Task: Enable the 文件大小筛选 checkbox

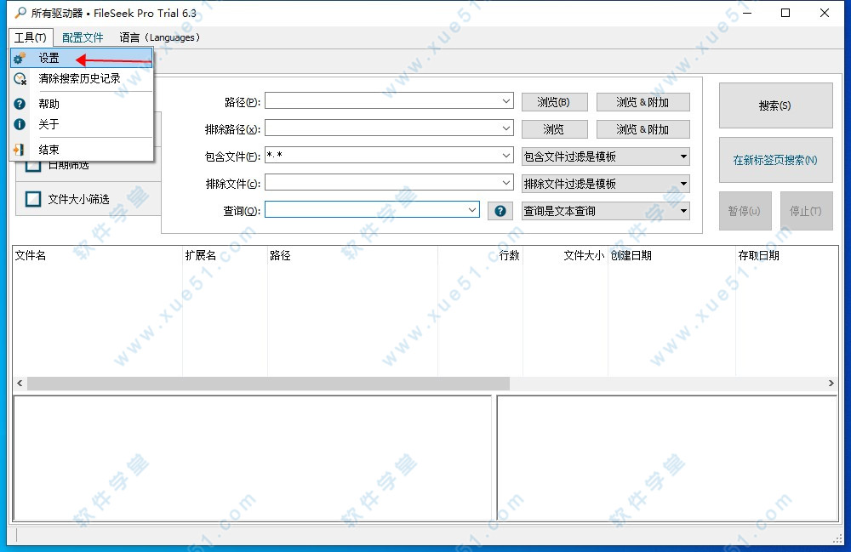Action: pyautogui.click(x=33, y=199)
